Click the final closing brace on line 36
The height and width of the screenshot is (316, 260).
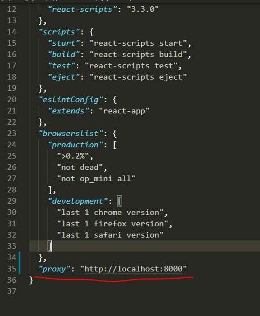pyautogui.click(x=31, y=280)
